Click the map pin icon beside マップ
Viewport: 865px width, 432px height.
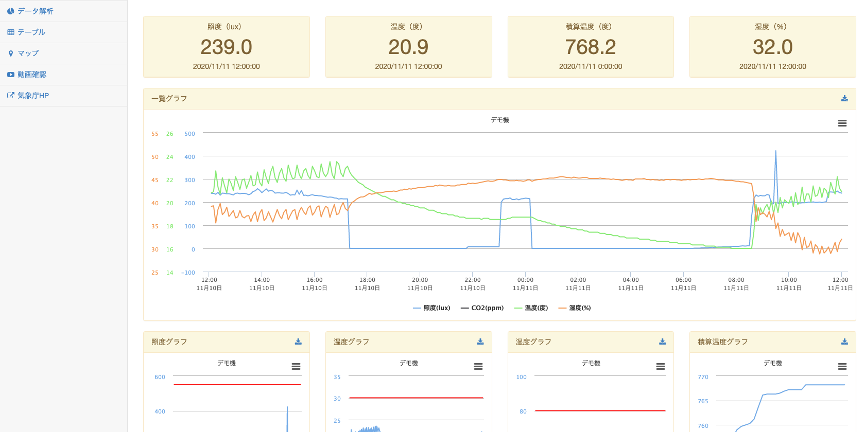(11, 53)
